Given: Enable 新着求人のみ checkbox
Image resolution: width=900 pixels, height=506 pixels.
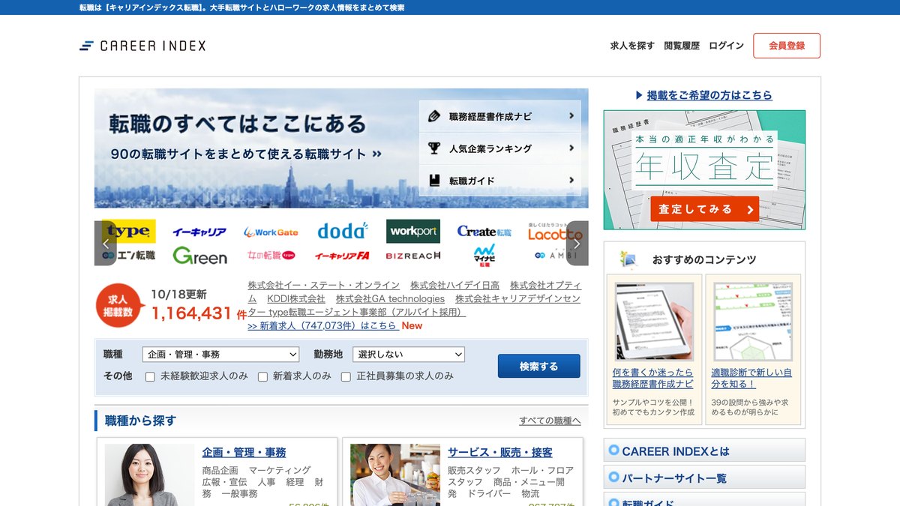Looking at the screenshot, I should [262, 376].
